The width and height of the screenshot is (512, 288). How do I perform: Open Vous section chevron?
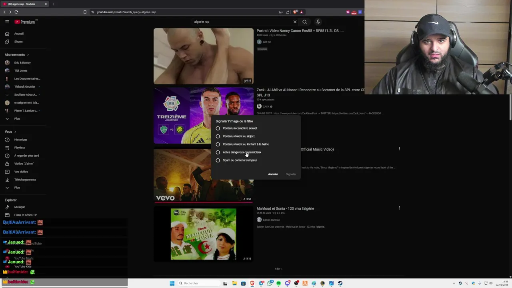point(15,132)
